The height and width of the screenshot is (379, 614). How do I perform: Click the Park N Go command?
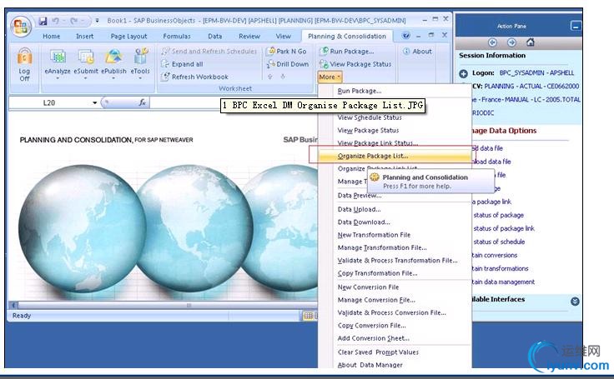point(287,52)
